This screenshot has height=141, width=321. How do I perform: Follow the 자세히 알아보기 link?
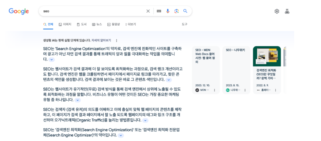pyautogui.click(x=101, y=40)
